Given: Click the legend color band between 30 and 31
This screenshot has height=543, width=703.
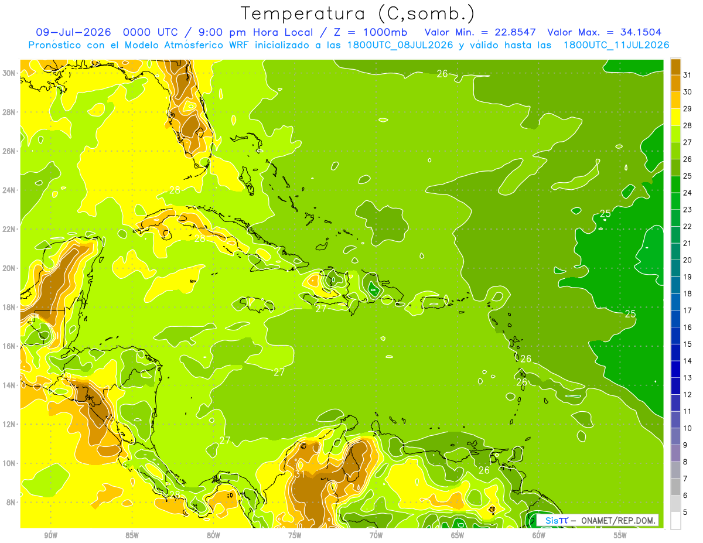Looking at the screenshot, I should tap(675, 83).
